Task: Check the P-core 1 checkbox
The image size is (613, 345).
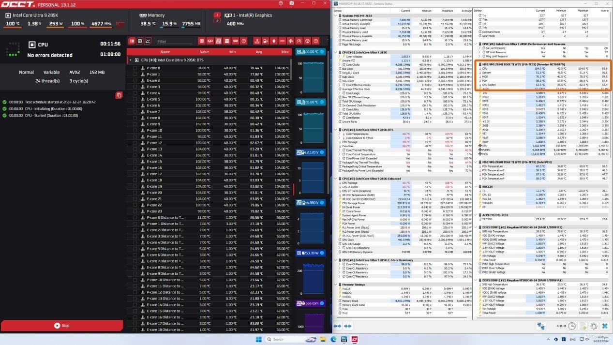Action: click(135, 75)
